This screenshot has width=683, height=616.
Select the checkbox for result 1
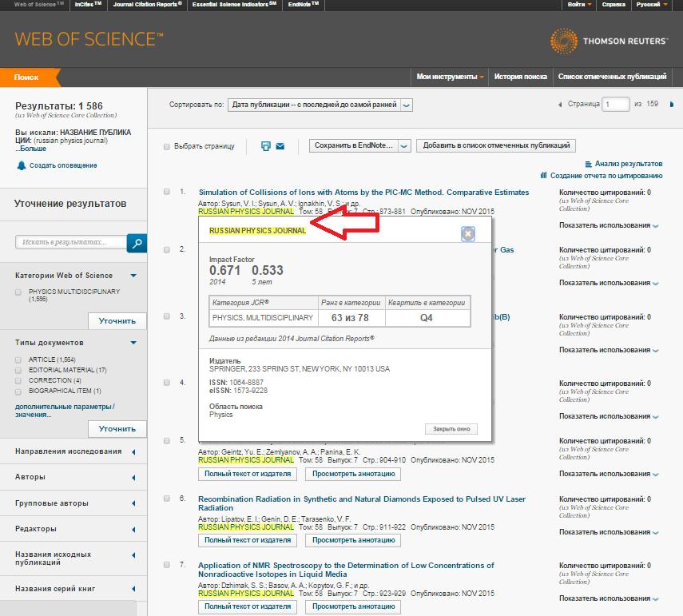coord(166,192)
